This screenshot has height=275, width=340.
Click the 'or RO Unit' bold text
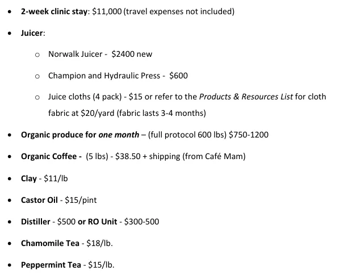[98, 222]
